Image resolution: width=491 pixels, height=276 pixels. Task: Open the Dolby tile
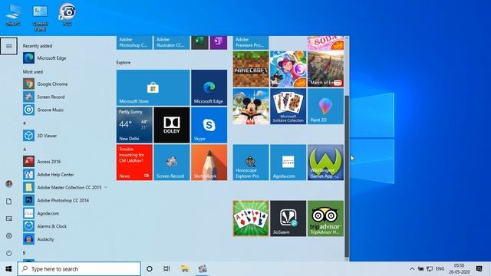click(172, 125)
